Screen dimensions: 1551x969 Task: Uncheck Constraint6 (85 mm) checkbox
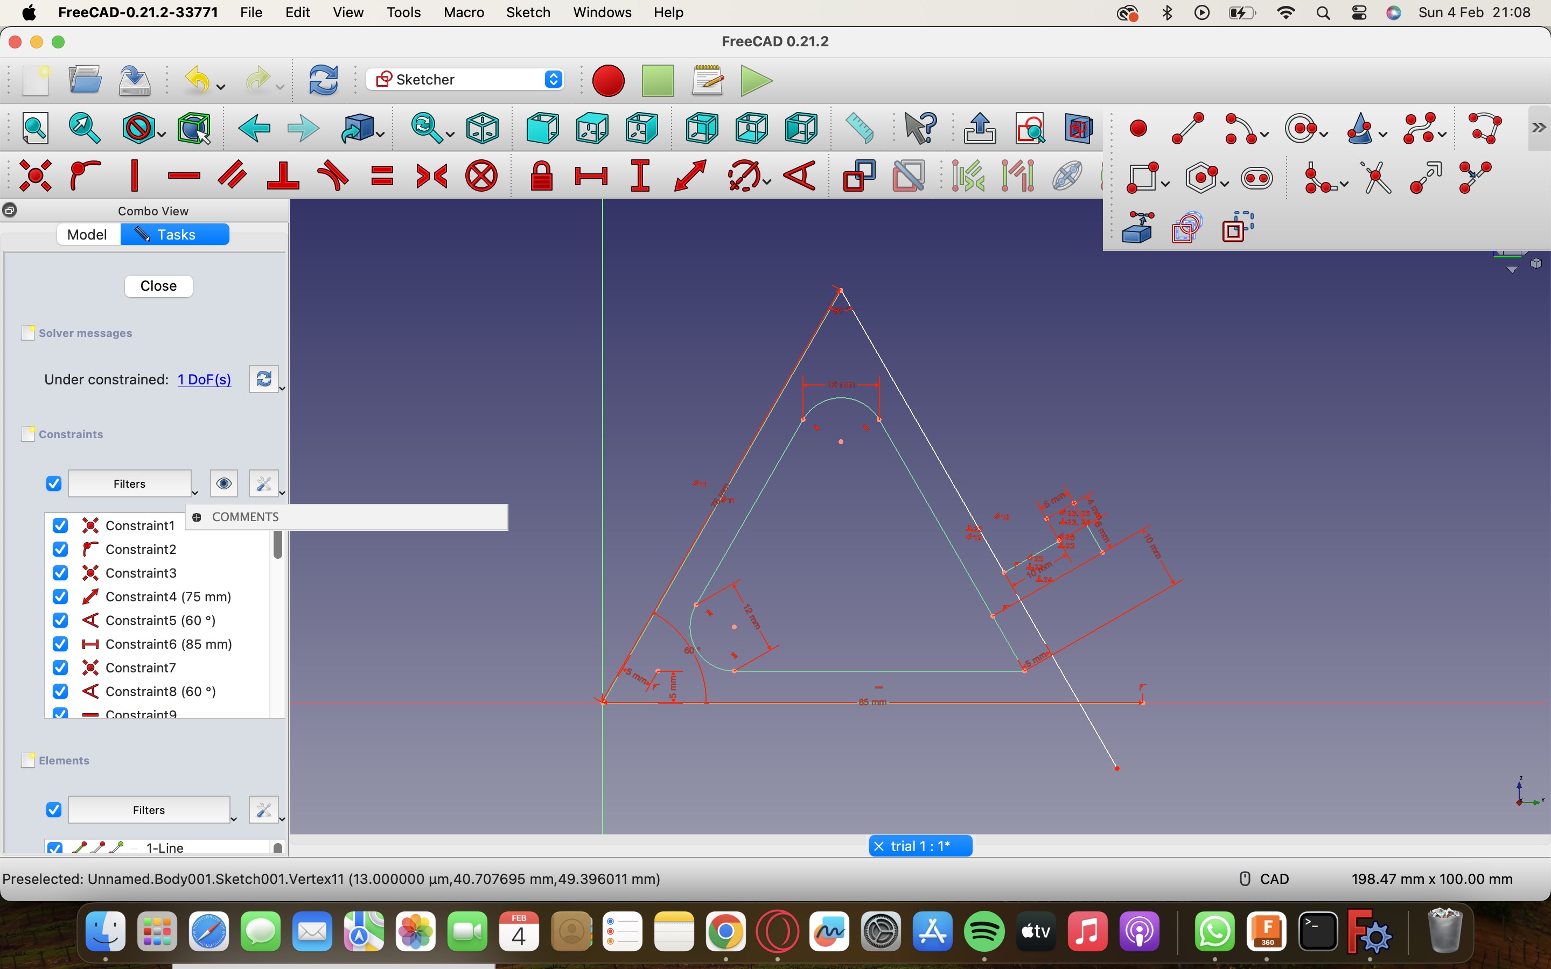pos(60,644)
